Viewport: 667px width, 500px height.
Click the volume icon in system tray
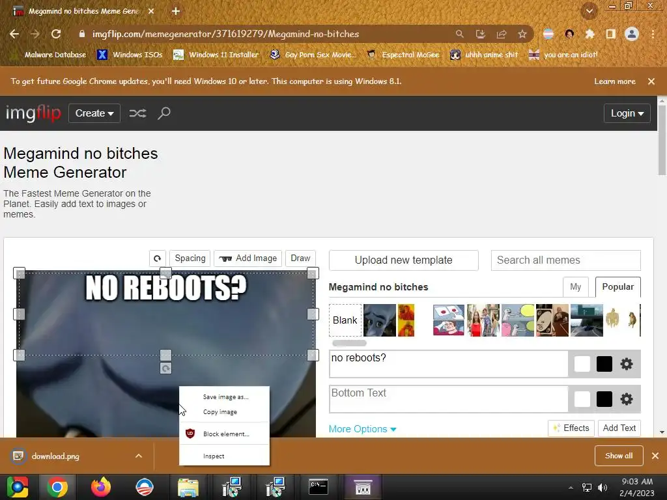point(603,488)
